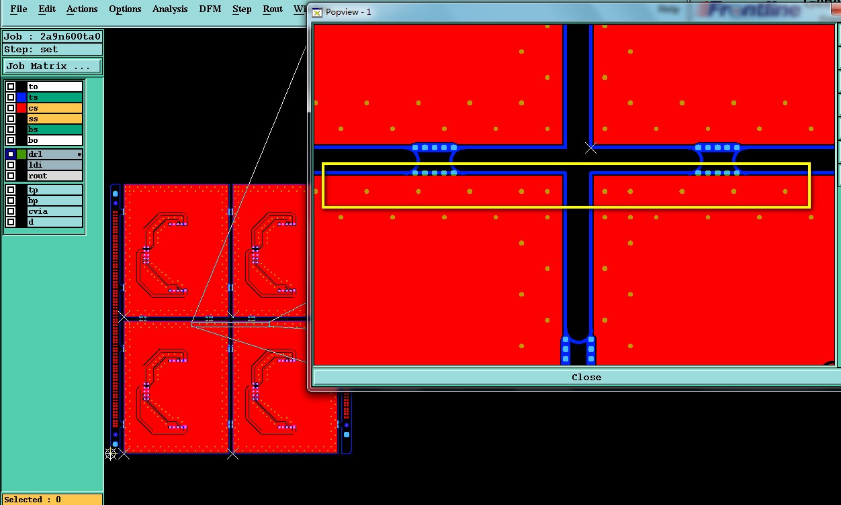Toggle the 'cs' layer checkbox
The height and width of the screenshot is (505, 841).
[x=11, y=108]
